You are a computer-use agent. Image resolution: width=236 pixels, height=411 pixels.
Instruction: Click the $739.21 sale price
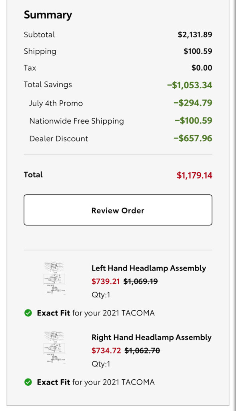point(106,281)
